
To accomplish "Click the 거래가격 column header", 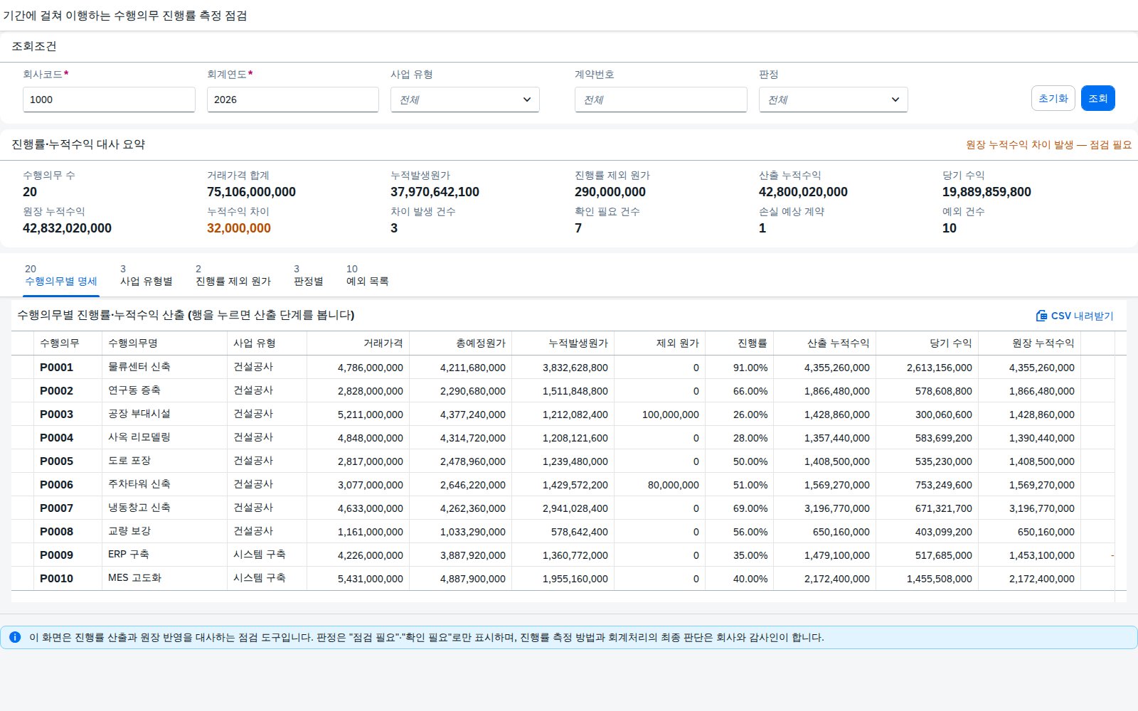I will coord(358,343).
